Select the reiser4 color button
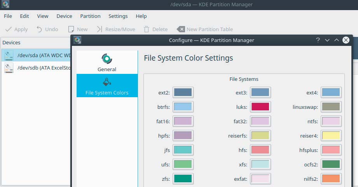 pyautogui.click(x=331, y=135)
